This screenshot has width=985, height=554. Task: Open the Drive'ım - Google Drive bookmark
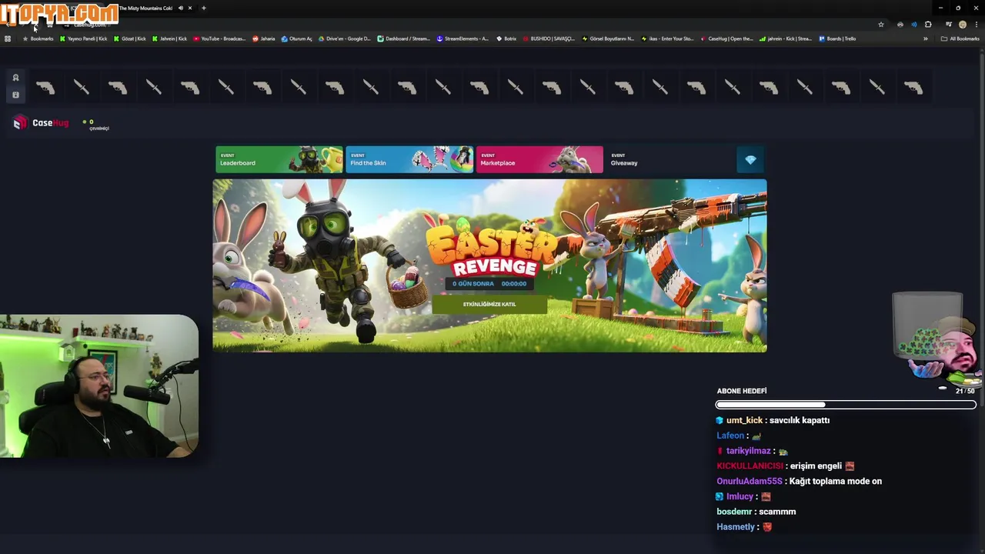(345, 38)
